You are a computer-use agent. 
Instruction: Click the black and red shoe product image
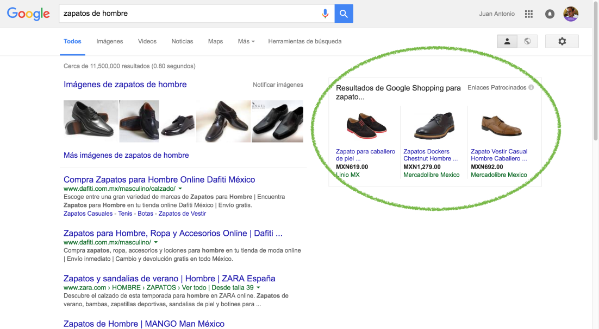tap(366, 126)
